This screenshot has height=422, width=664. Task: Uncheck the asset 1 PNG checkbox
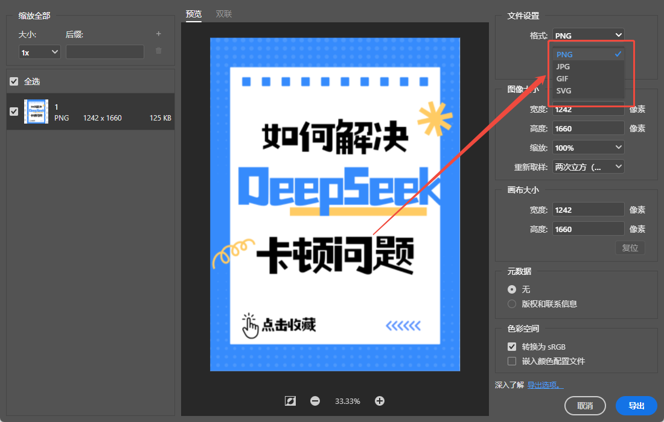(14, 111)
